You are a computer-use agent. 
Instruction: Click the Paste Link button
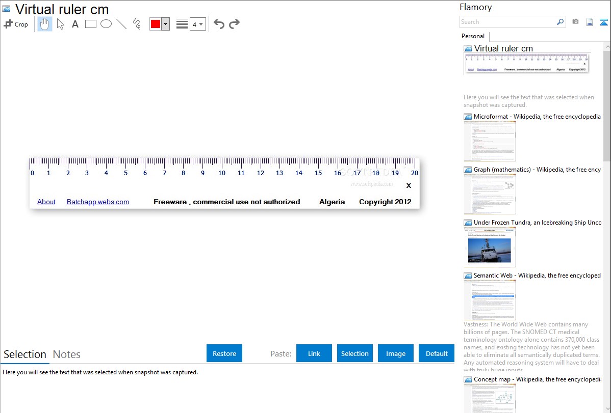(x=314, y=353)
